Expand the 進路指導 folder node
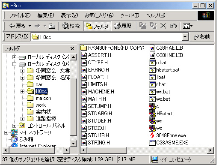 click(22, 119)
